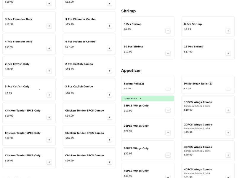Image resolution: width=237 pixels, height=178 pixels.
Task: Add 10 Pcs Shrimp to cart
Action: (168, 53)
